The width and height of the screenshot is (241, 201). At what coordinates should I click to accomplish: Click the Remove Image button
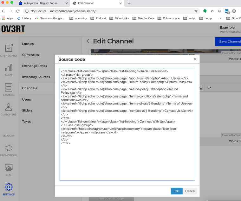tap(111, 198)
